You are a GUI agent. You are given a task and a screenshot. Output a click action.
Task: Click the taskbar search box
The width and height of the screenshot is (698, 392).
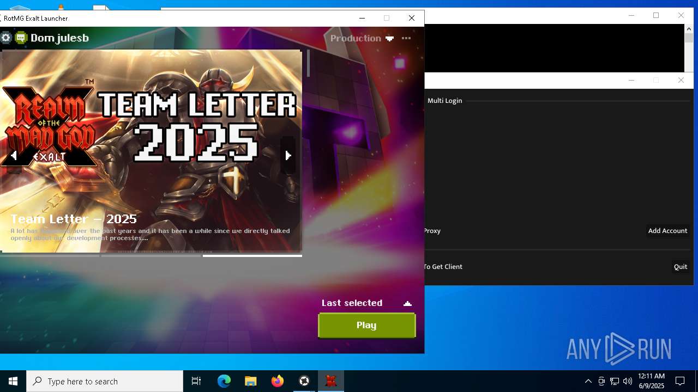point(105,381)
